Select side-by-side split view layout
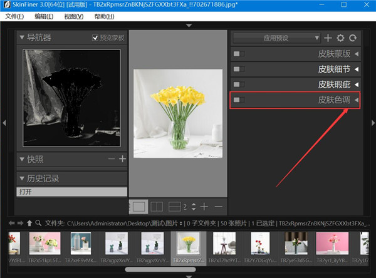The width and height of the screenshot is (376, 278). click(x=158, y=206)
